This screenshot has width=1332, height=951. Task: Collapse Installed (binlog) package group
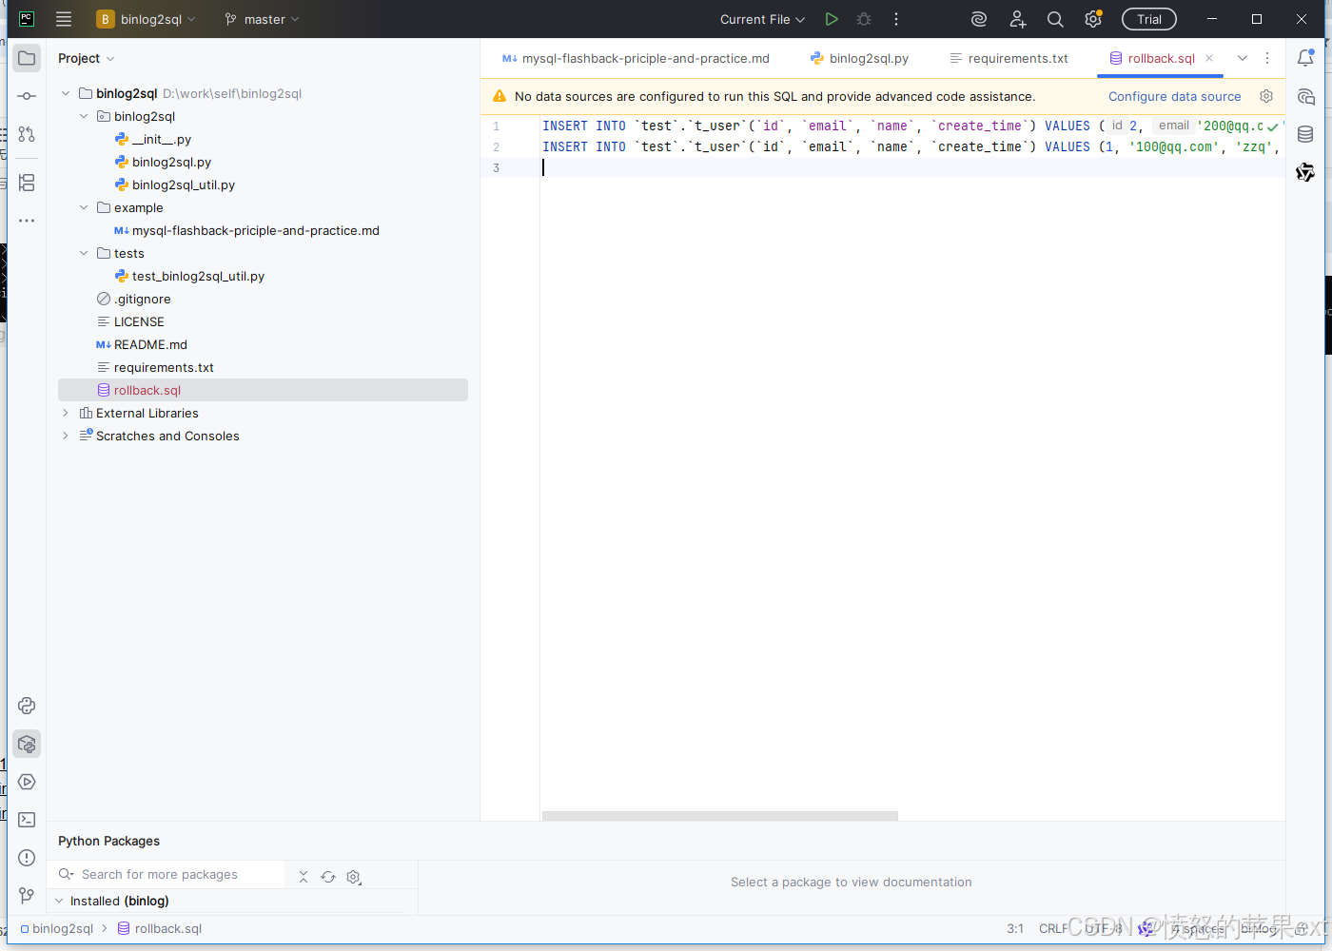point(59,901)
